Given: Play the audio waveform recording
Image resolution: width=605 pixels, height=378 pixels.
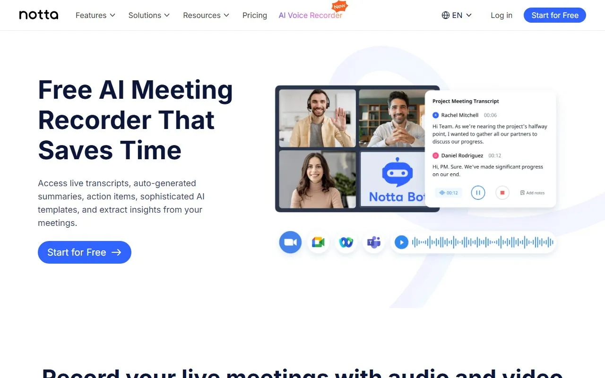Looking at the screenshot, I should click(x=401, y=242).
